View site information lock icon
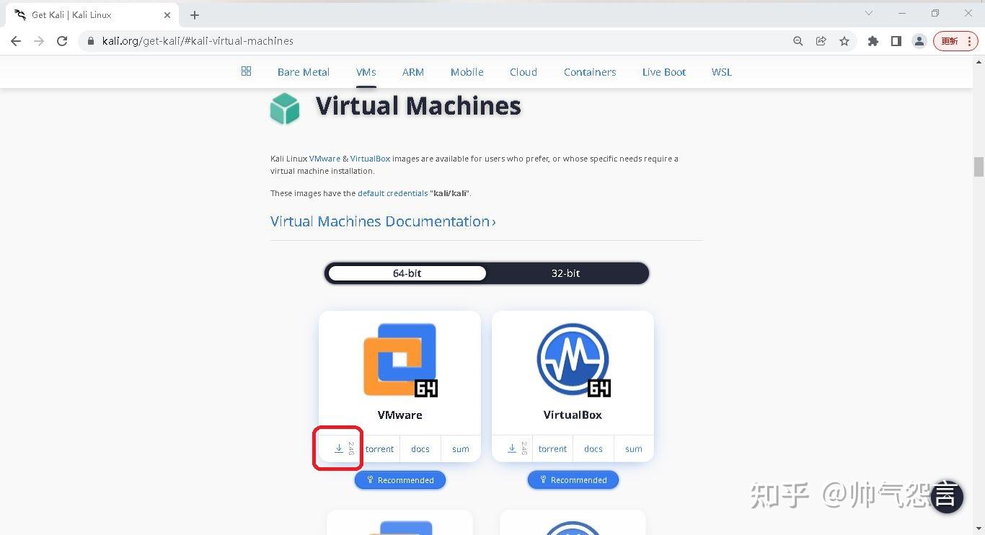The image size is (985, 535). (x=91, y=41)
